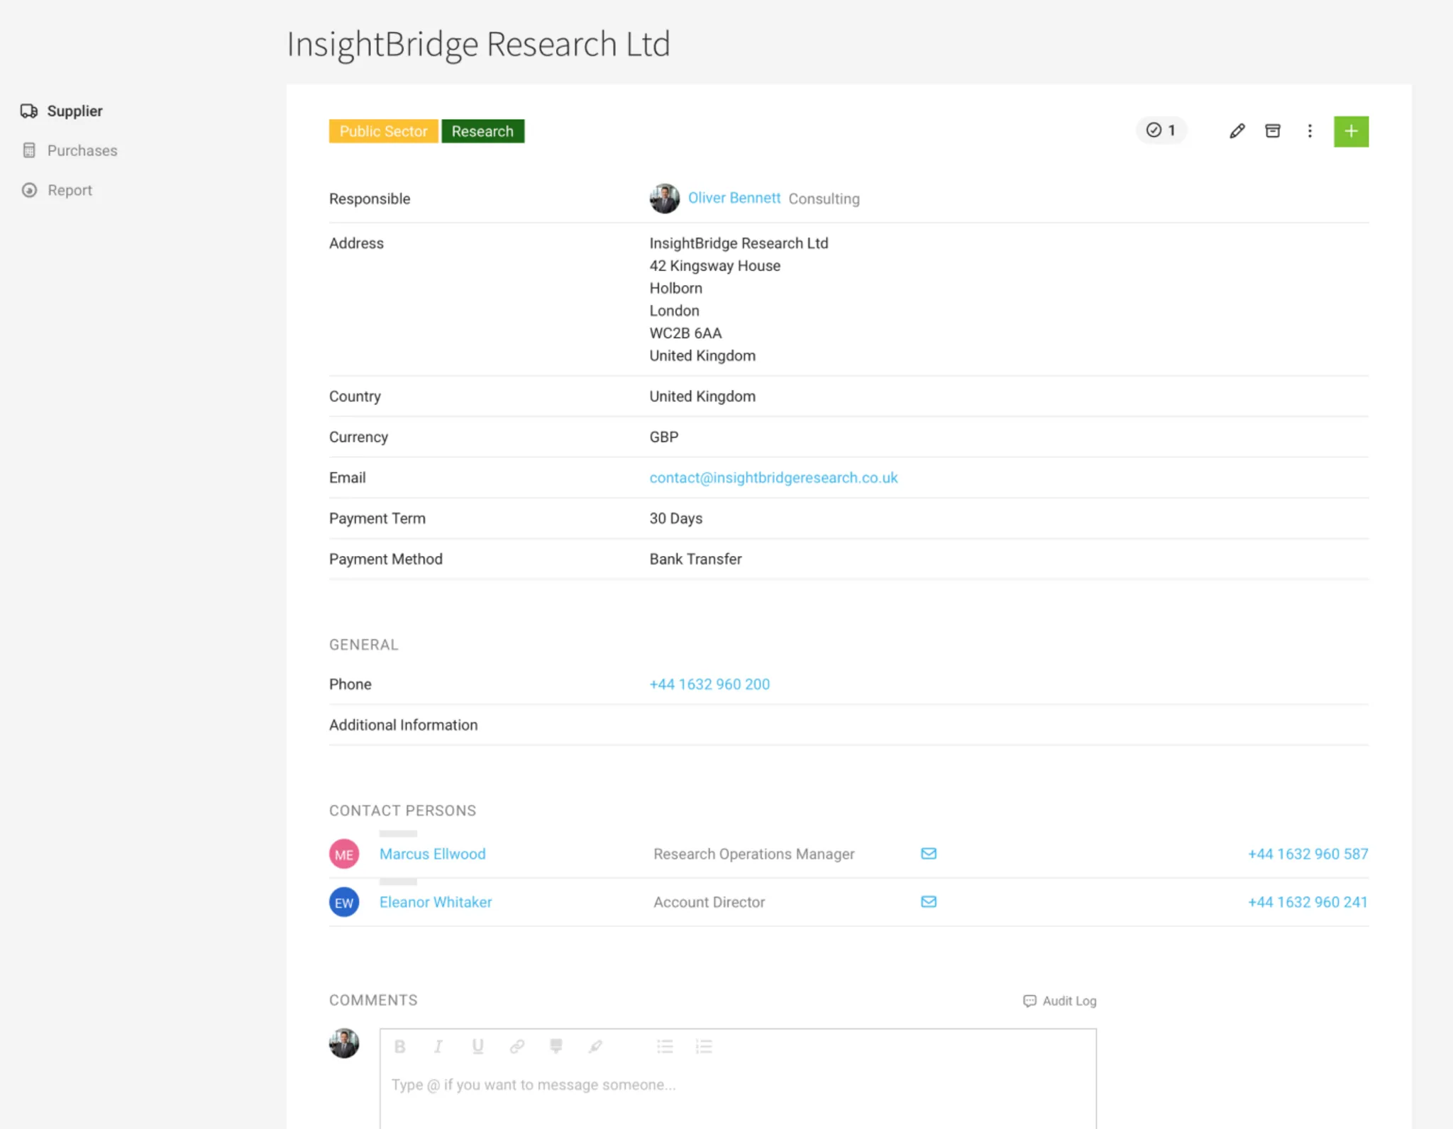Click the Bank Transfer payment method value
Image resolution: width=1453 pixels, height=1129 pixels.
click(x=695, y=559)
